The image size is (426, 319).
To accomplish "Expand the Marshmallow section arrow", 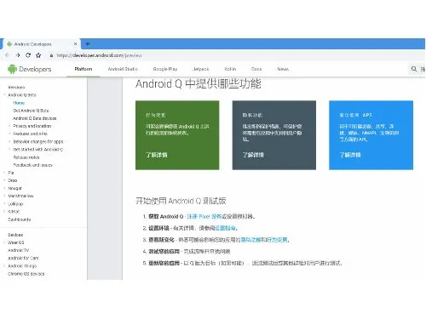I will (x=4, y=196).
